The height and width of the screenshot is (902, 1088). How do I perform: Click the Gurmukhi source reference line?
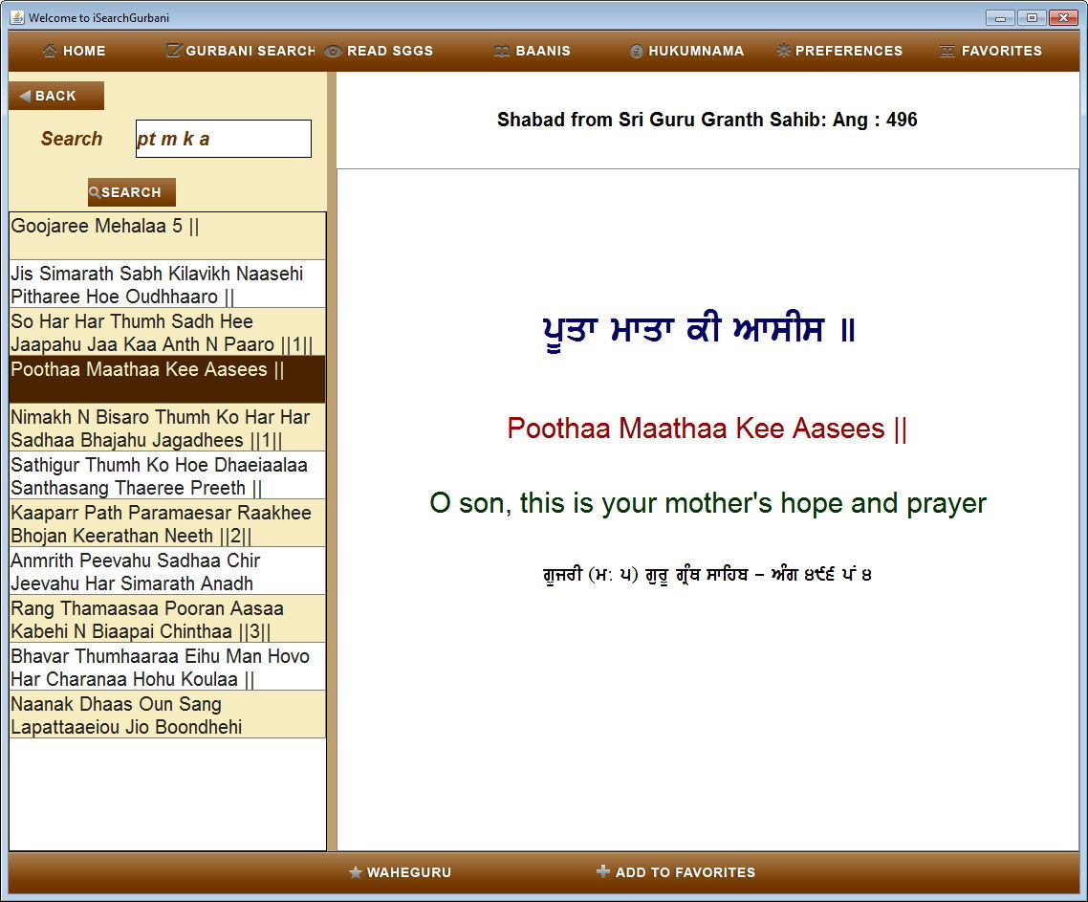(x=707, y=574)
